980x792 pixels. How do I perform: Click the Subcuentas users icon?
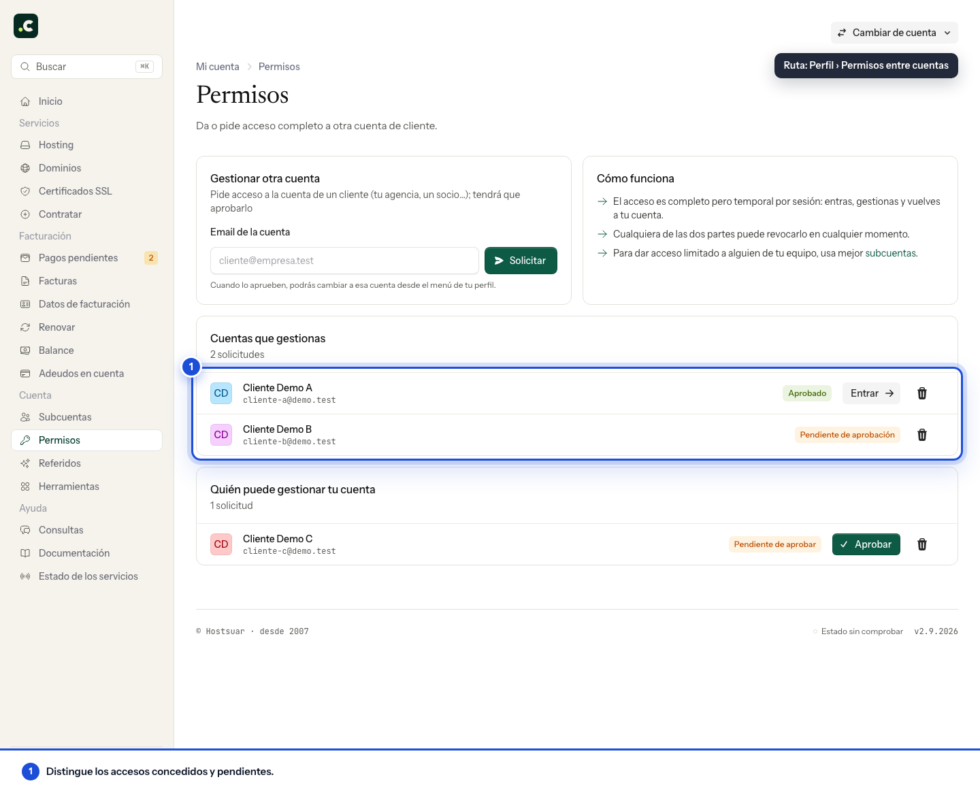[x=25, y=417]
